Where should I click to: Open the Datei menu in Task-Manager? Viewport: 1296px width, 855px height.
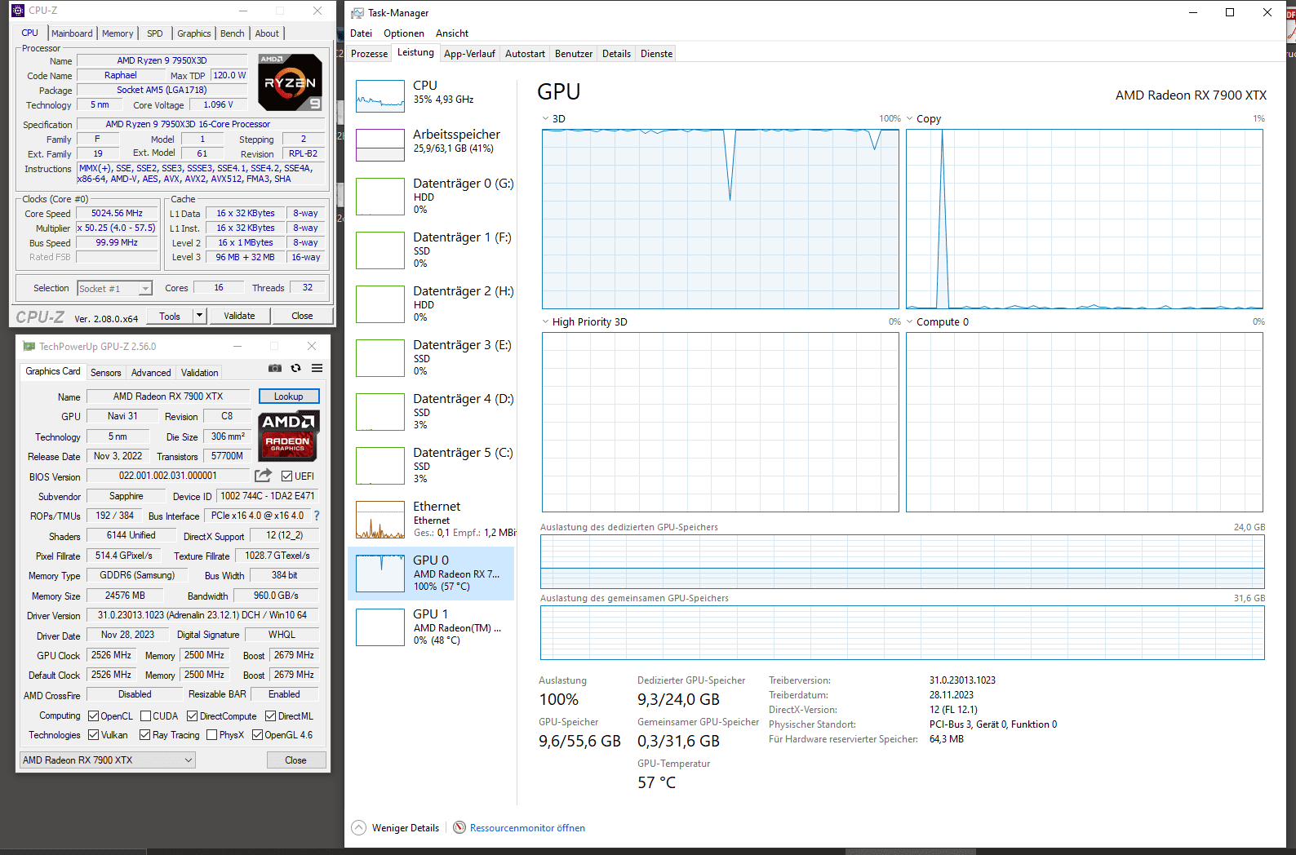(x=361, y=33)
